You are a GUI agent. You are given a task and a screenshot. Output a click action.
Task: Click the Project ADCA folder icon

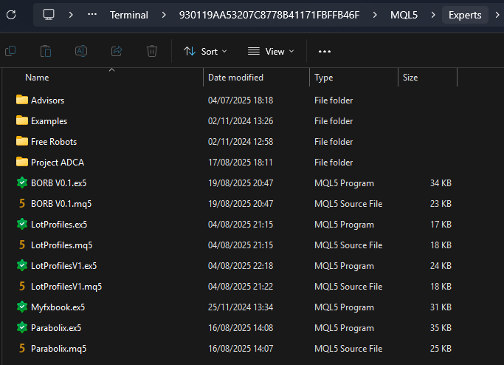click(x=22, y=162)
